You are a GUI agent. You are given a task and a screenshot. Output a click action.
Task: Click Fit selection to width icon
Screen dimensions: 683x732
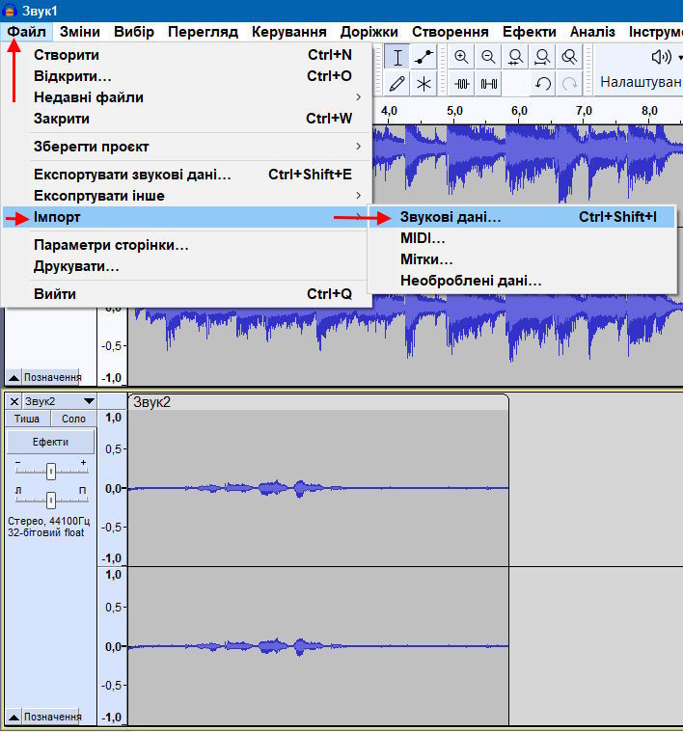[x=515, y=58]
